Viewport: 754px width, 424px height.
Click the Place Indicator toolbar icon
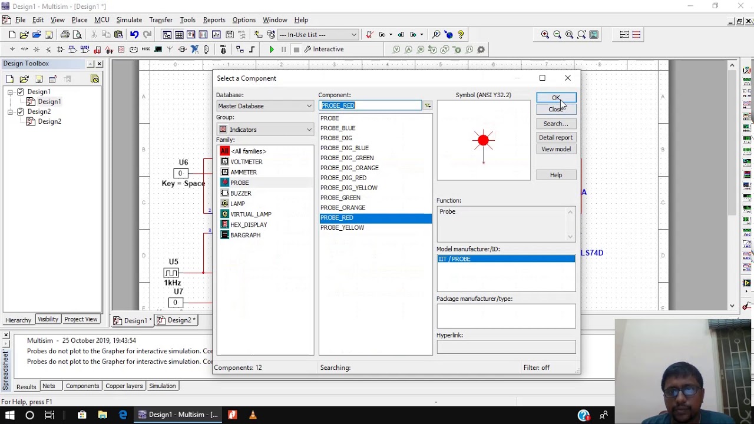[x=121, y=49]
